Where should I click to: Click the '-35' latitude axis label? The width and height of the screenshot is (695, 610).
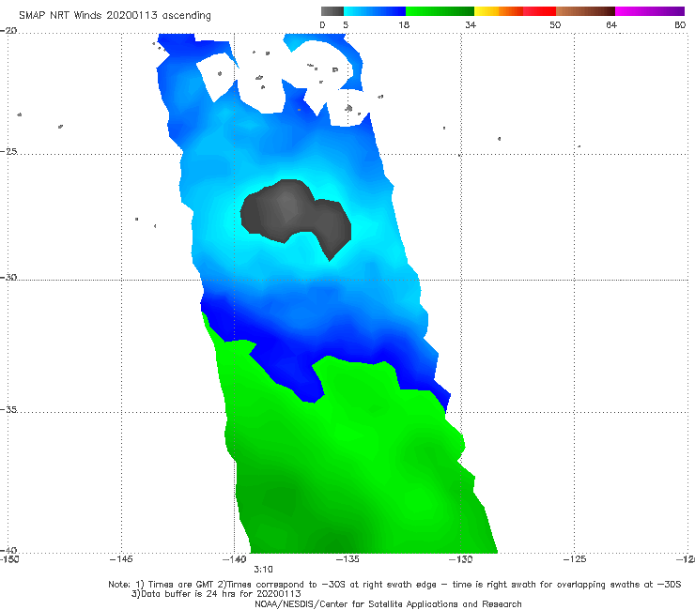[x=8, y=409]
